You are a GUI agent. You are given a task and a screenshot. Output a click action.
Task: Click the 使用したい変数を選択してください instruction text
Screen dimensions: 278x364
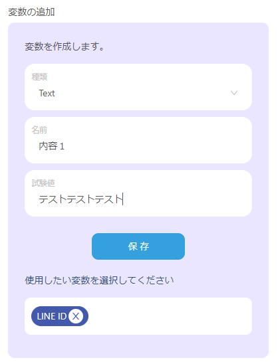point(99,280)
